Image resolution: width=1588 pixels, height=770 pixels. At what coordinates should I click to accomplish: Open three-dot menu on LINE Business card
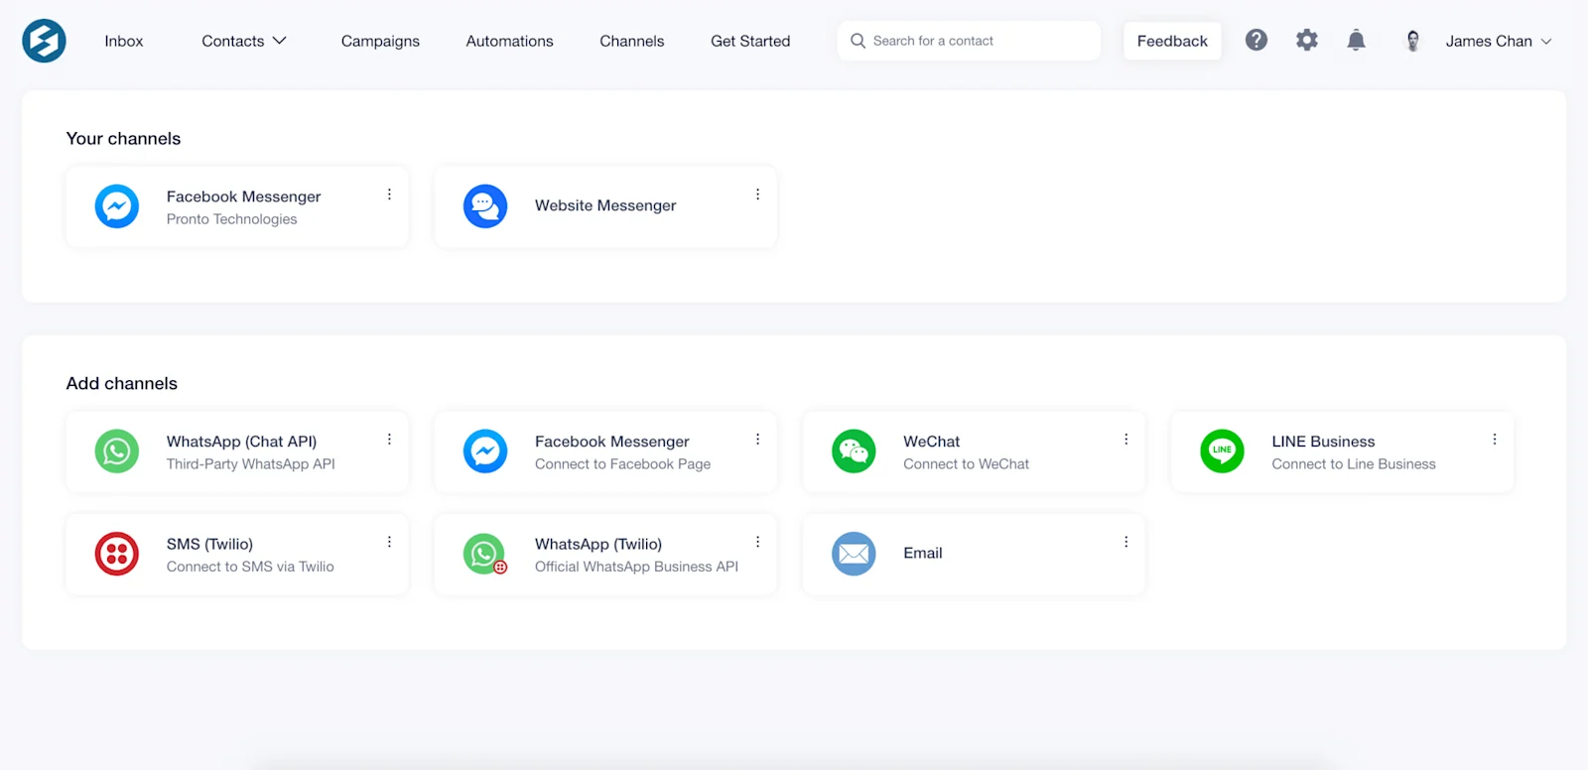[1494, 439]
